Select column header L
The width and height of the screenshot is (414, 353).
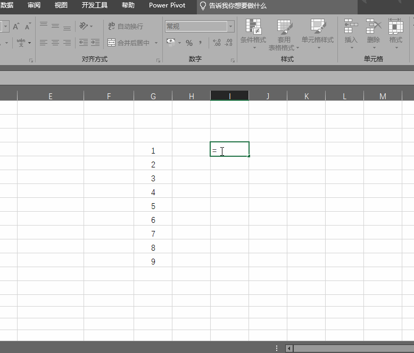(x=345, y=96)
